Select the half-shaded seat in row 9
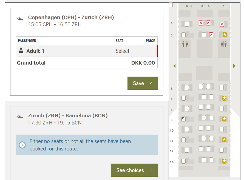 [183, 119]
